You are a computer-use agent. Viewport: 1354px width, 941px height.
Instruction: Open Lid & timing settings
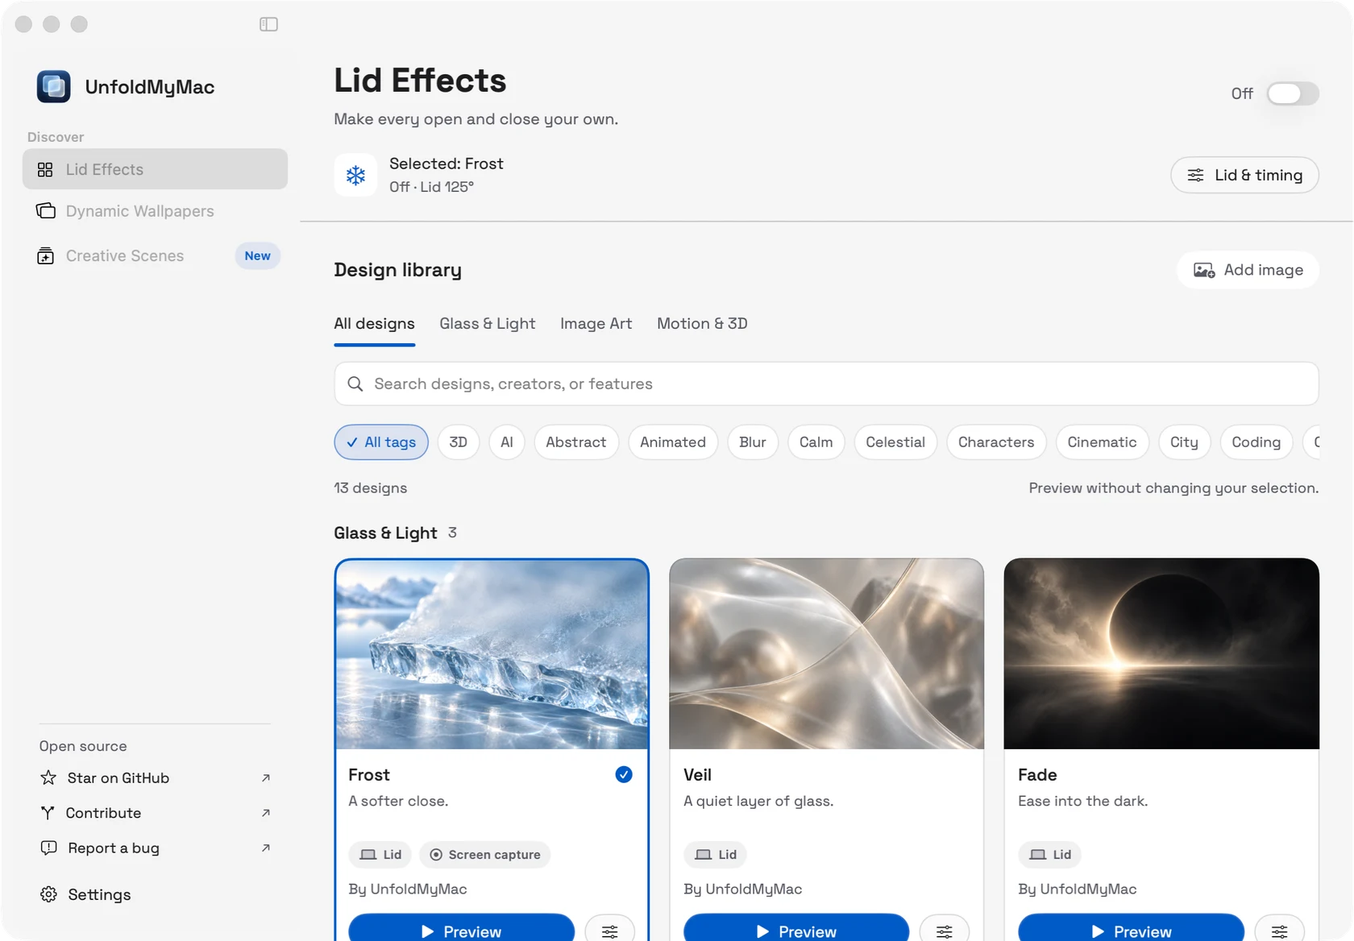point(1244,175)
